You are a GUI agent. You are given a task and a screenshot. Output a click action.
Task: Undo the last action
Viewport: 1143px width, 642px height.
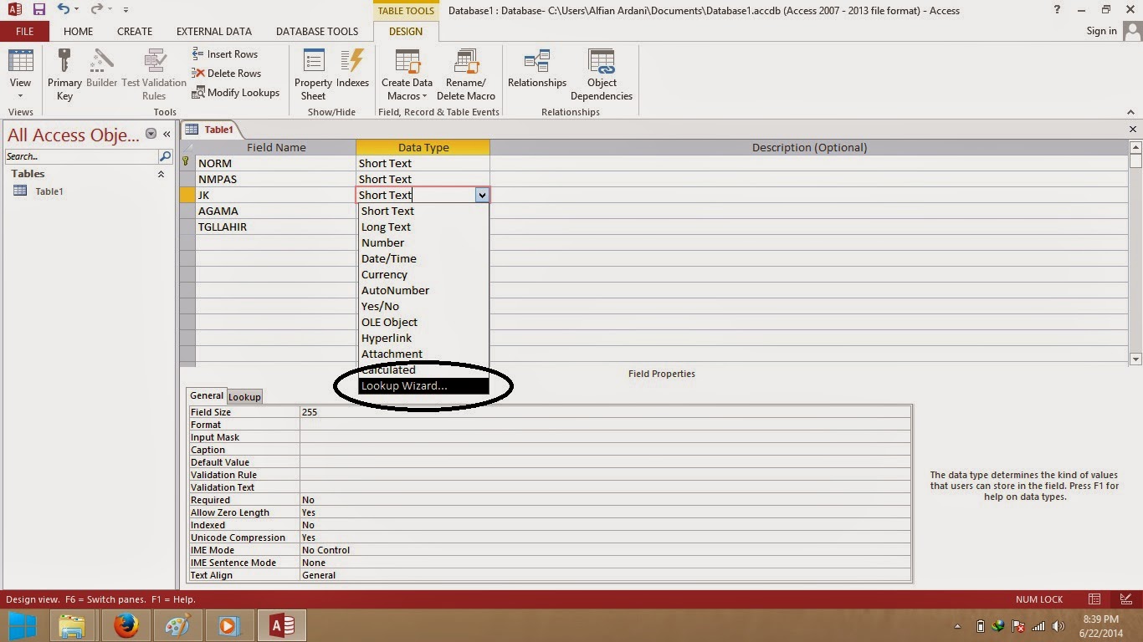pyautogui.click(x=64, y=9)
